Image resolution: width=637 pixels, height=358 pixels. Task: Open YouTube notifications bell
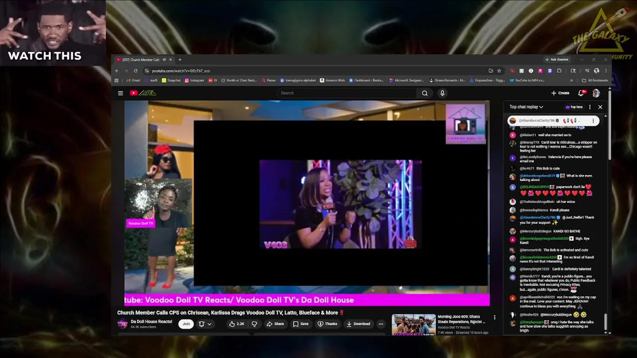click(x=581, y=93)
